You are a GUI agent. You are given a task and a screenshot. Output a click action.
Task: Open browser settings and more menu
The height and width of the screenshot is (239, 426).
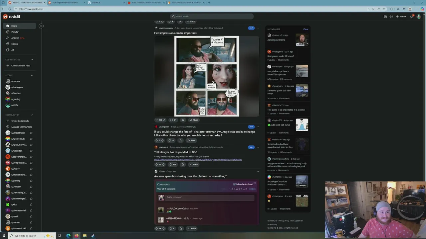(x=416, y=9)
